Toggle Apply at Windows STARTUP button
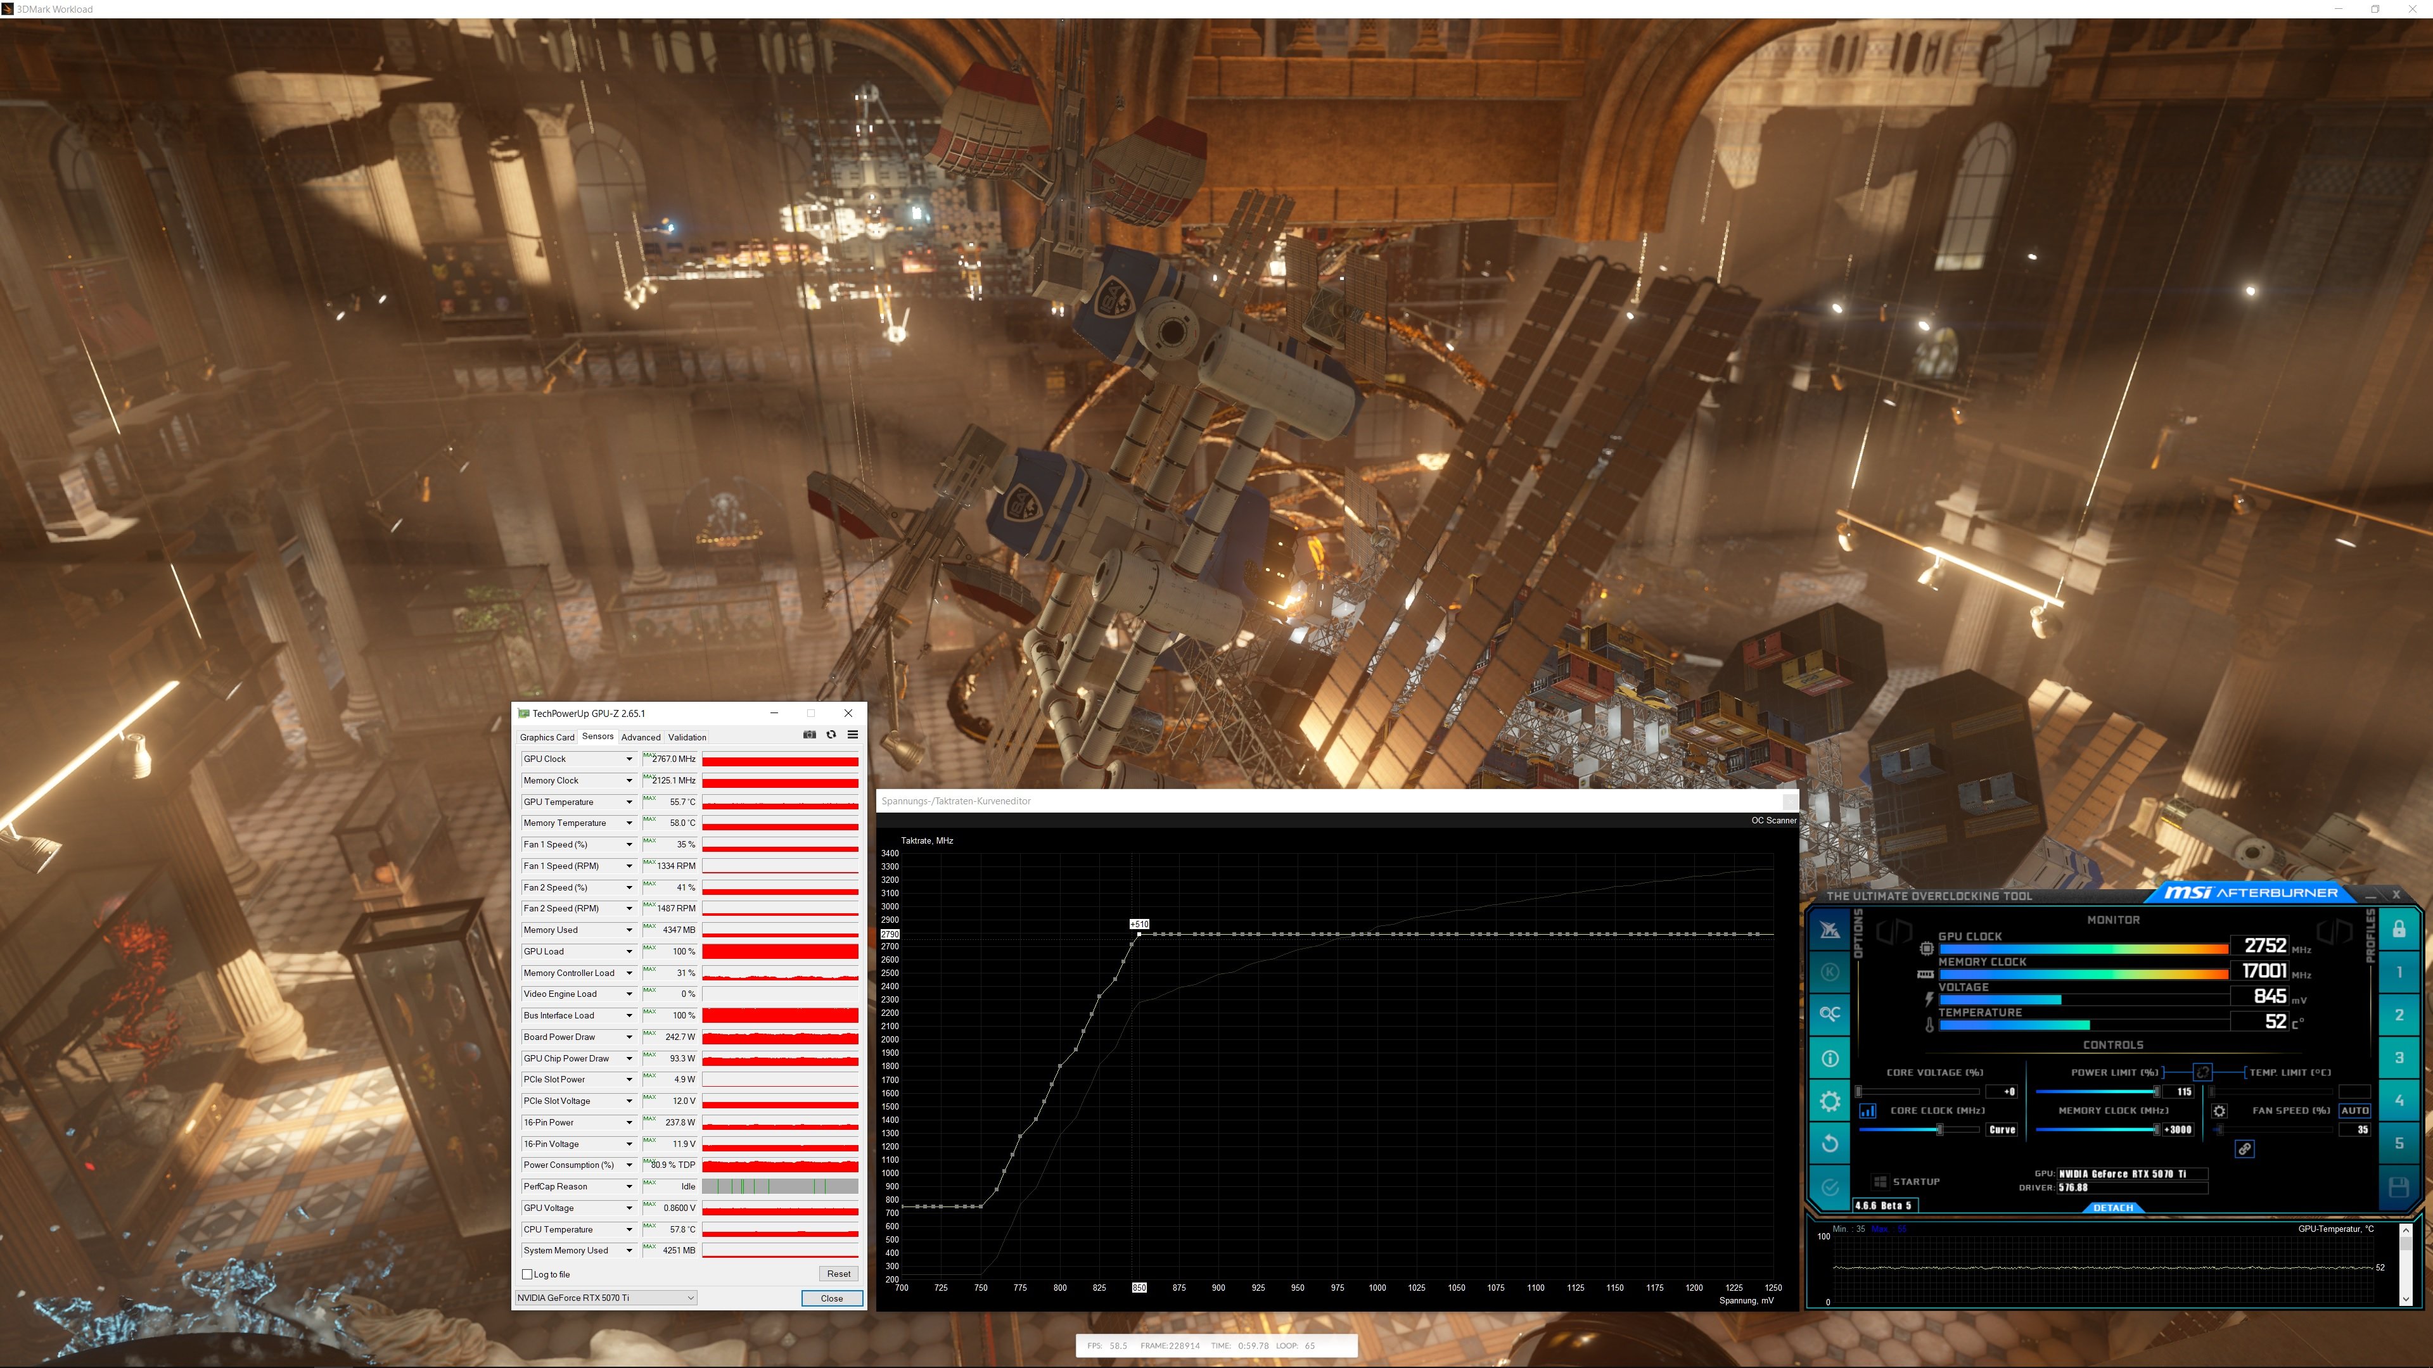 [x=1879, y=1181]
